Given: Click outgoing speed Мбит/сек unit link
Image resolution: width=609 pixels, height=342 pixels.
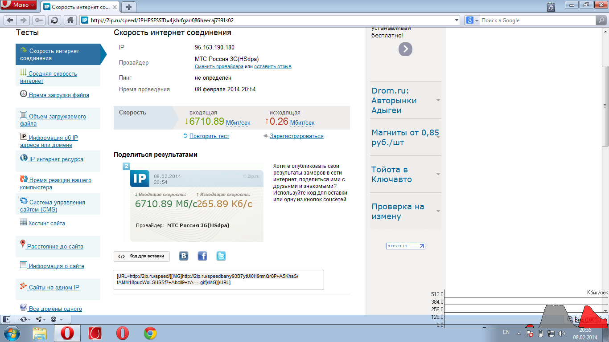Looking at the screenshot, I should tap(302, 123).
